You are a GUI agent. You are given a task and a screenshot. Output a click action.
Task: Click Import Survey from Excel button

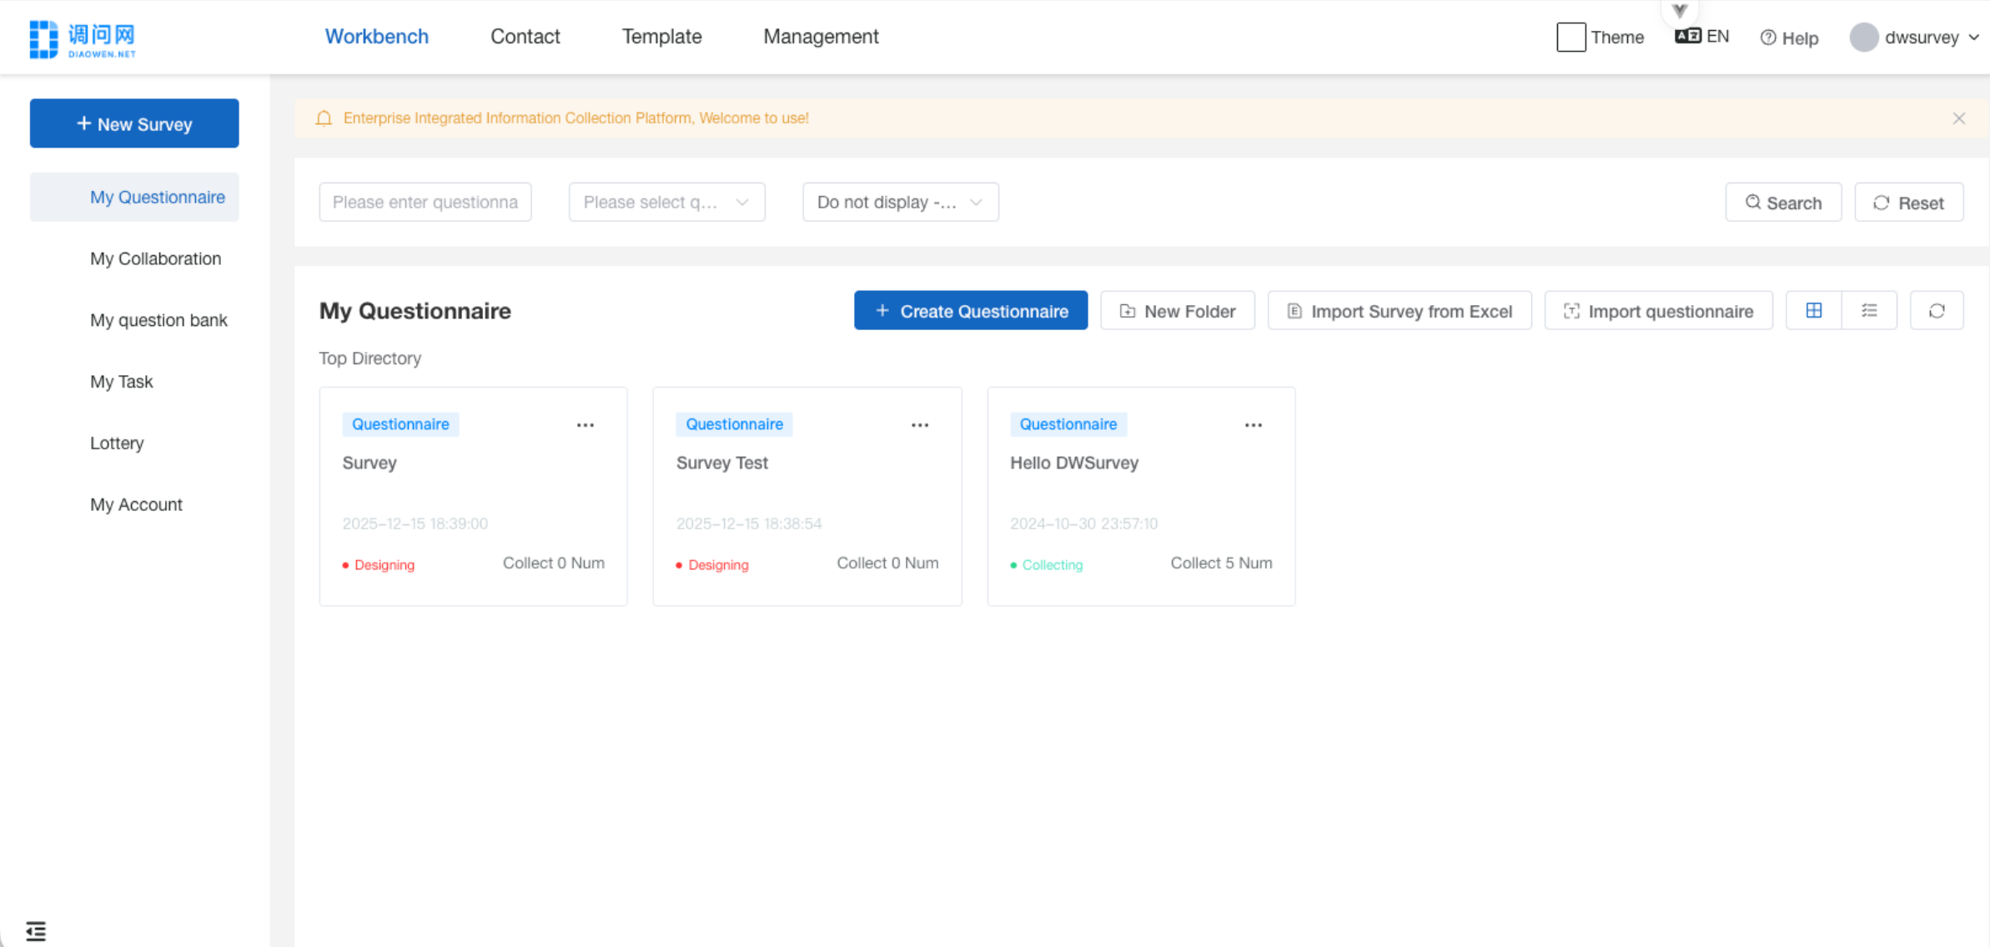click(x=1399, y=311)
